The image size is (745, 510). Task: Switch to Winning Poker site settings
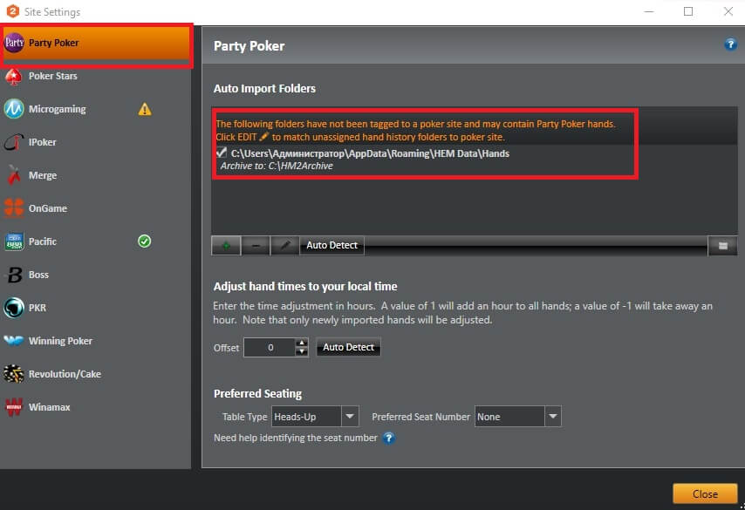(95, 341)
